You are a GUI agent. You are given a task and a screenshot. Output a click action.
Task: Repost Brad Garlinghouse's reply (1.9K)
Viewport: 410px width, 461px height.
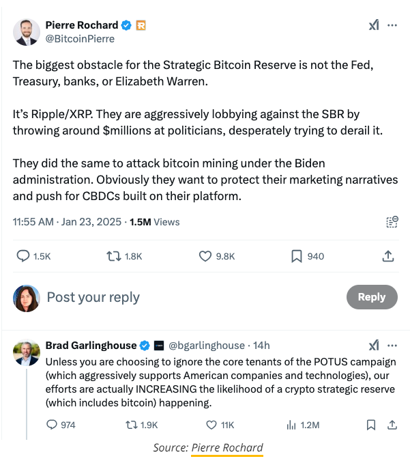click(130, 425)
